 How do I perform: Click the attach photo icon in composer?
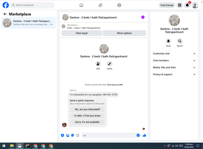click(x=67, y=135)
